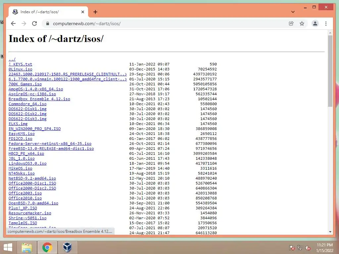Click the scrollbar down arrow

(330, 232)
